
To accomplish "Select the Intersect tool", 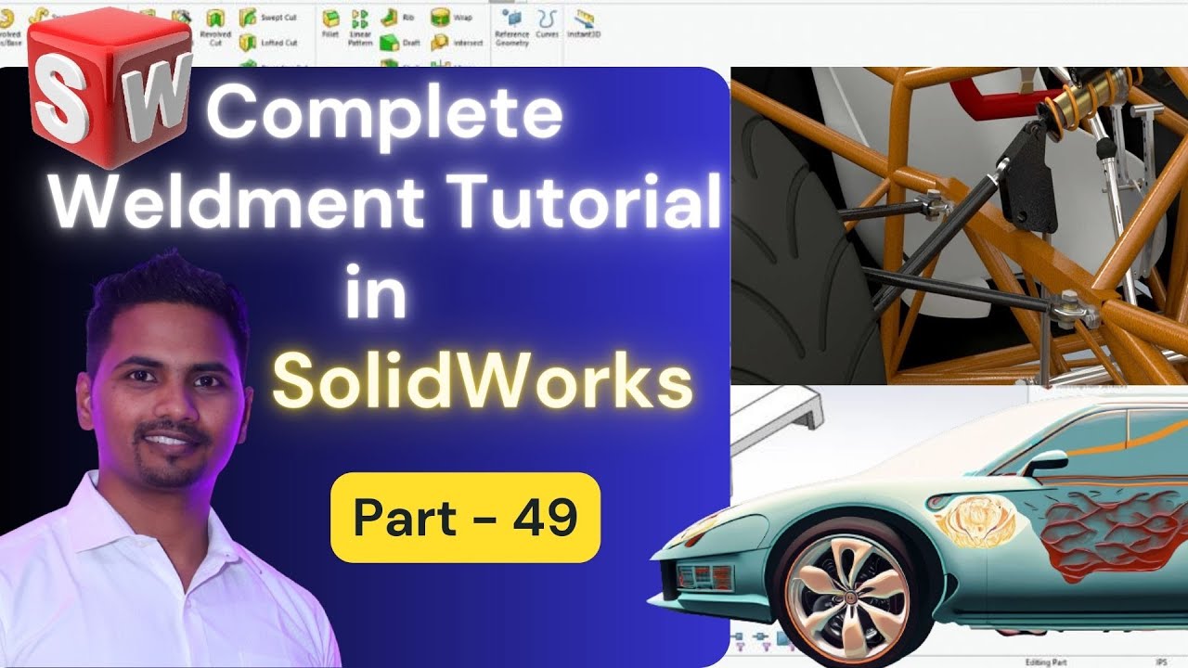I will pyautogui.click(x=456, y=43).
